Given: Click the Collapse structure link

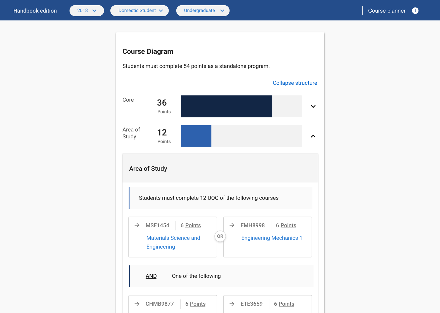Looking at the screenshot, I should click(295, 83).
